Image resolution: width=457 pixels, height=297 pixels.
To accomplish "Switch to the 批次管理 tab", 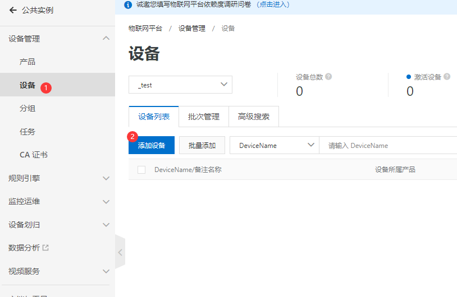I will (x=204, y=117).
